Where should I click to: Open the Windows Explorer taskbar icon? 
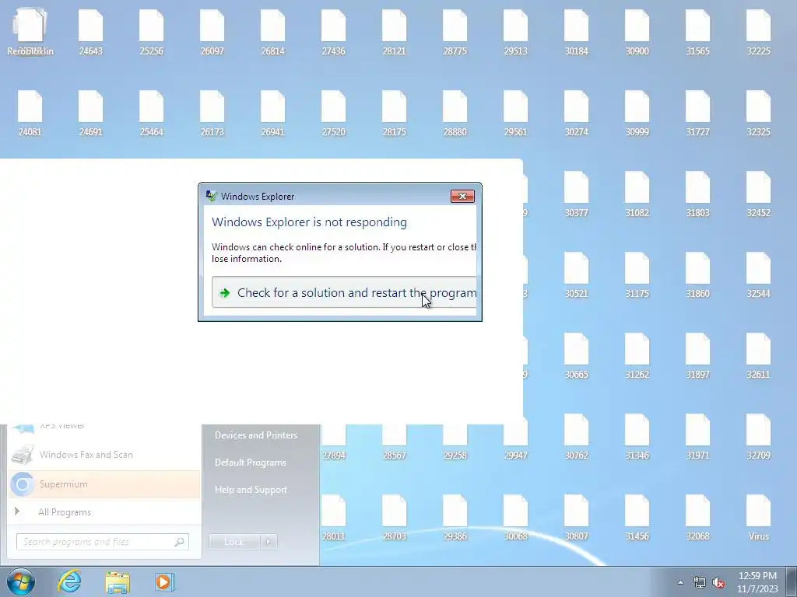pos(118,581)
